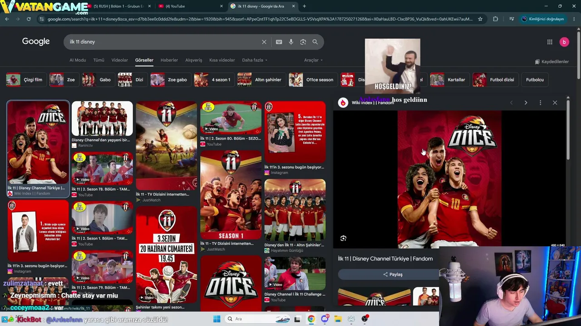The image size is (581, 326).
Task: Open Kaydedilenler saved items
Action: [551, 62]
